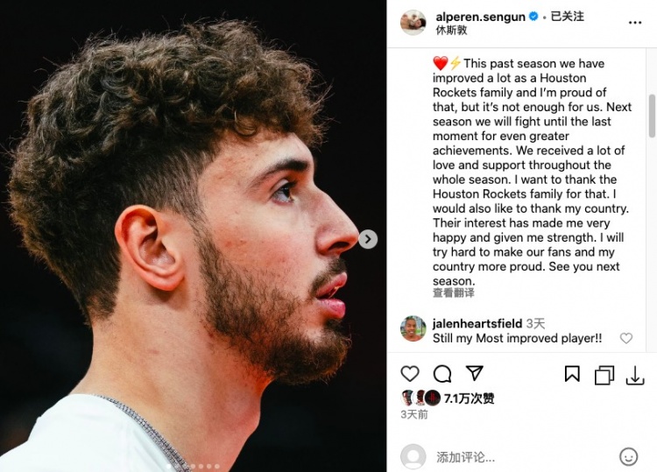Go to next photo arrow
This screenshot has width=657, height=472.
coord(368,239)
